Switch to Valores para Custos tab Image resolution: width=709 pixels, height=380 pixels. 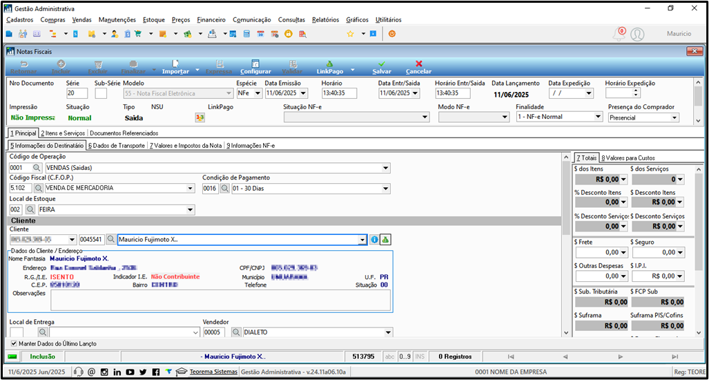628,158
